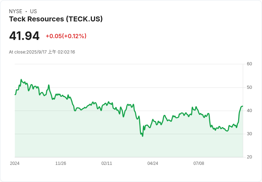Select the 07/08 x-axis date label
The width and height of the screenshot is (262, 182).
(199, 163)
